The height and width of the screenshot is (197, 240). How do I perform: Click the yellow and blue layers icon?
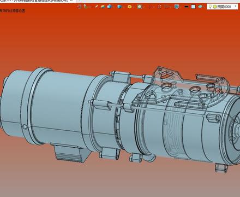pyautogui.click(x=103, y=7)
